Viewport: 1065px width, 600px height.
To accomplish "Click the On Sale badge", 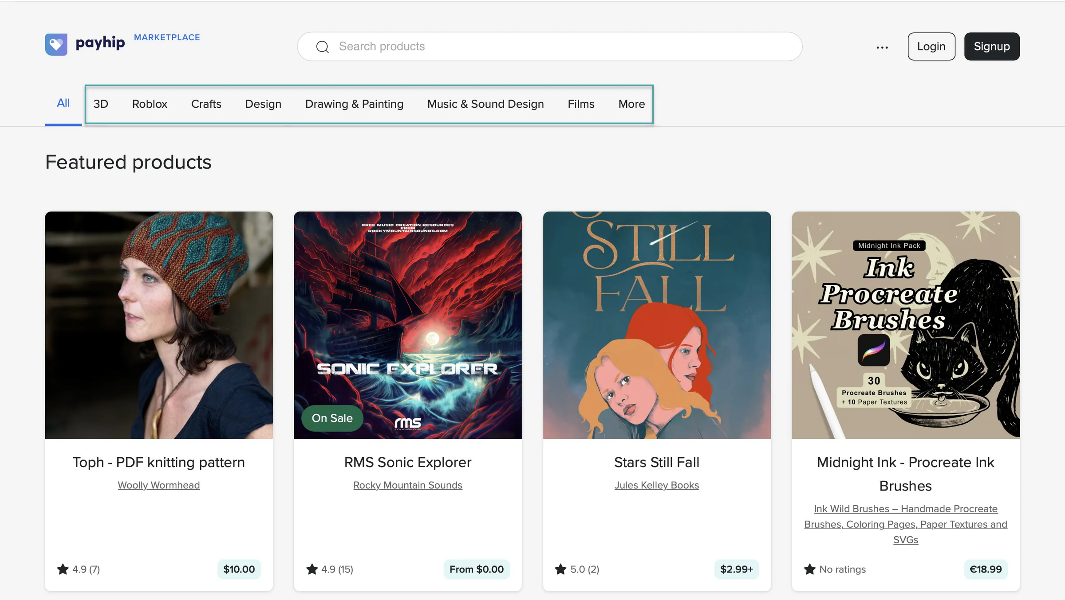I will coord(332,418).
